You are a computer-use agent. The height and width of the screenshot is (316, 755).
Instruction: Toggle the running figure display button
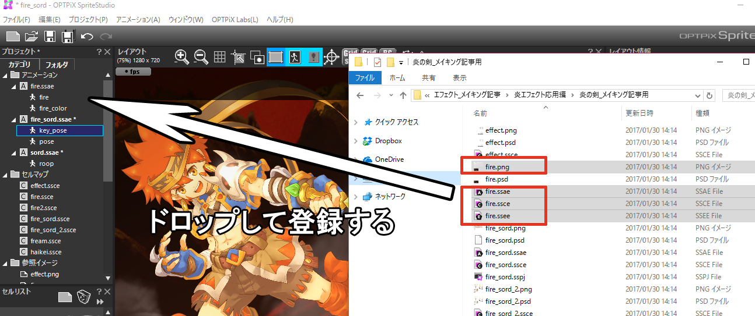(295, 57)
